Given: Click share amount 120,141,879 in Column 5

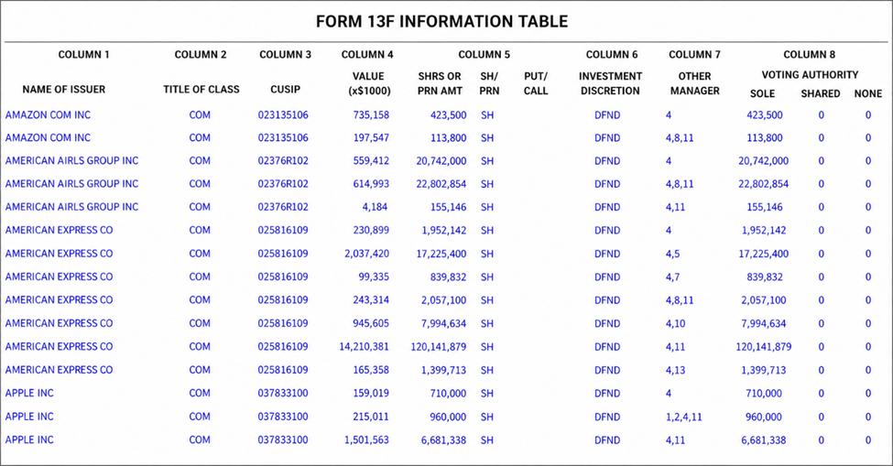Looking at the screenshot, I should [439, 346].
